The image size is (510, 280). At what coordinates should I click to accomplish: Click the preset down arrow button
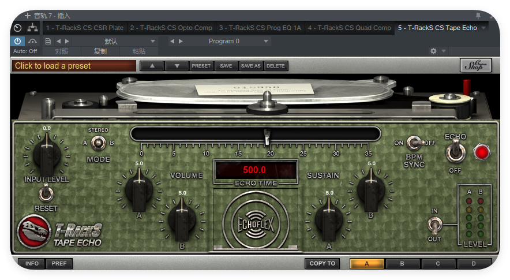[x=177, y=66]
